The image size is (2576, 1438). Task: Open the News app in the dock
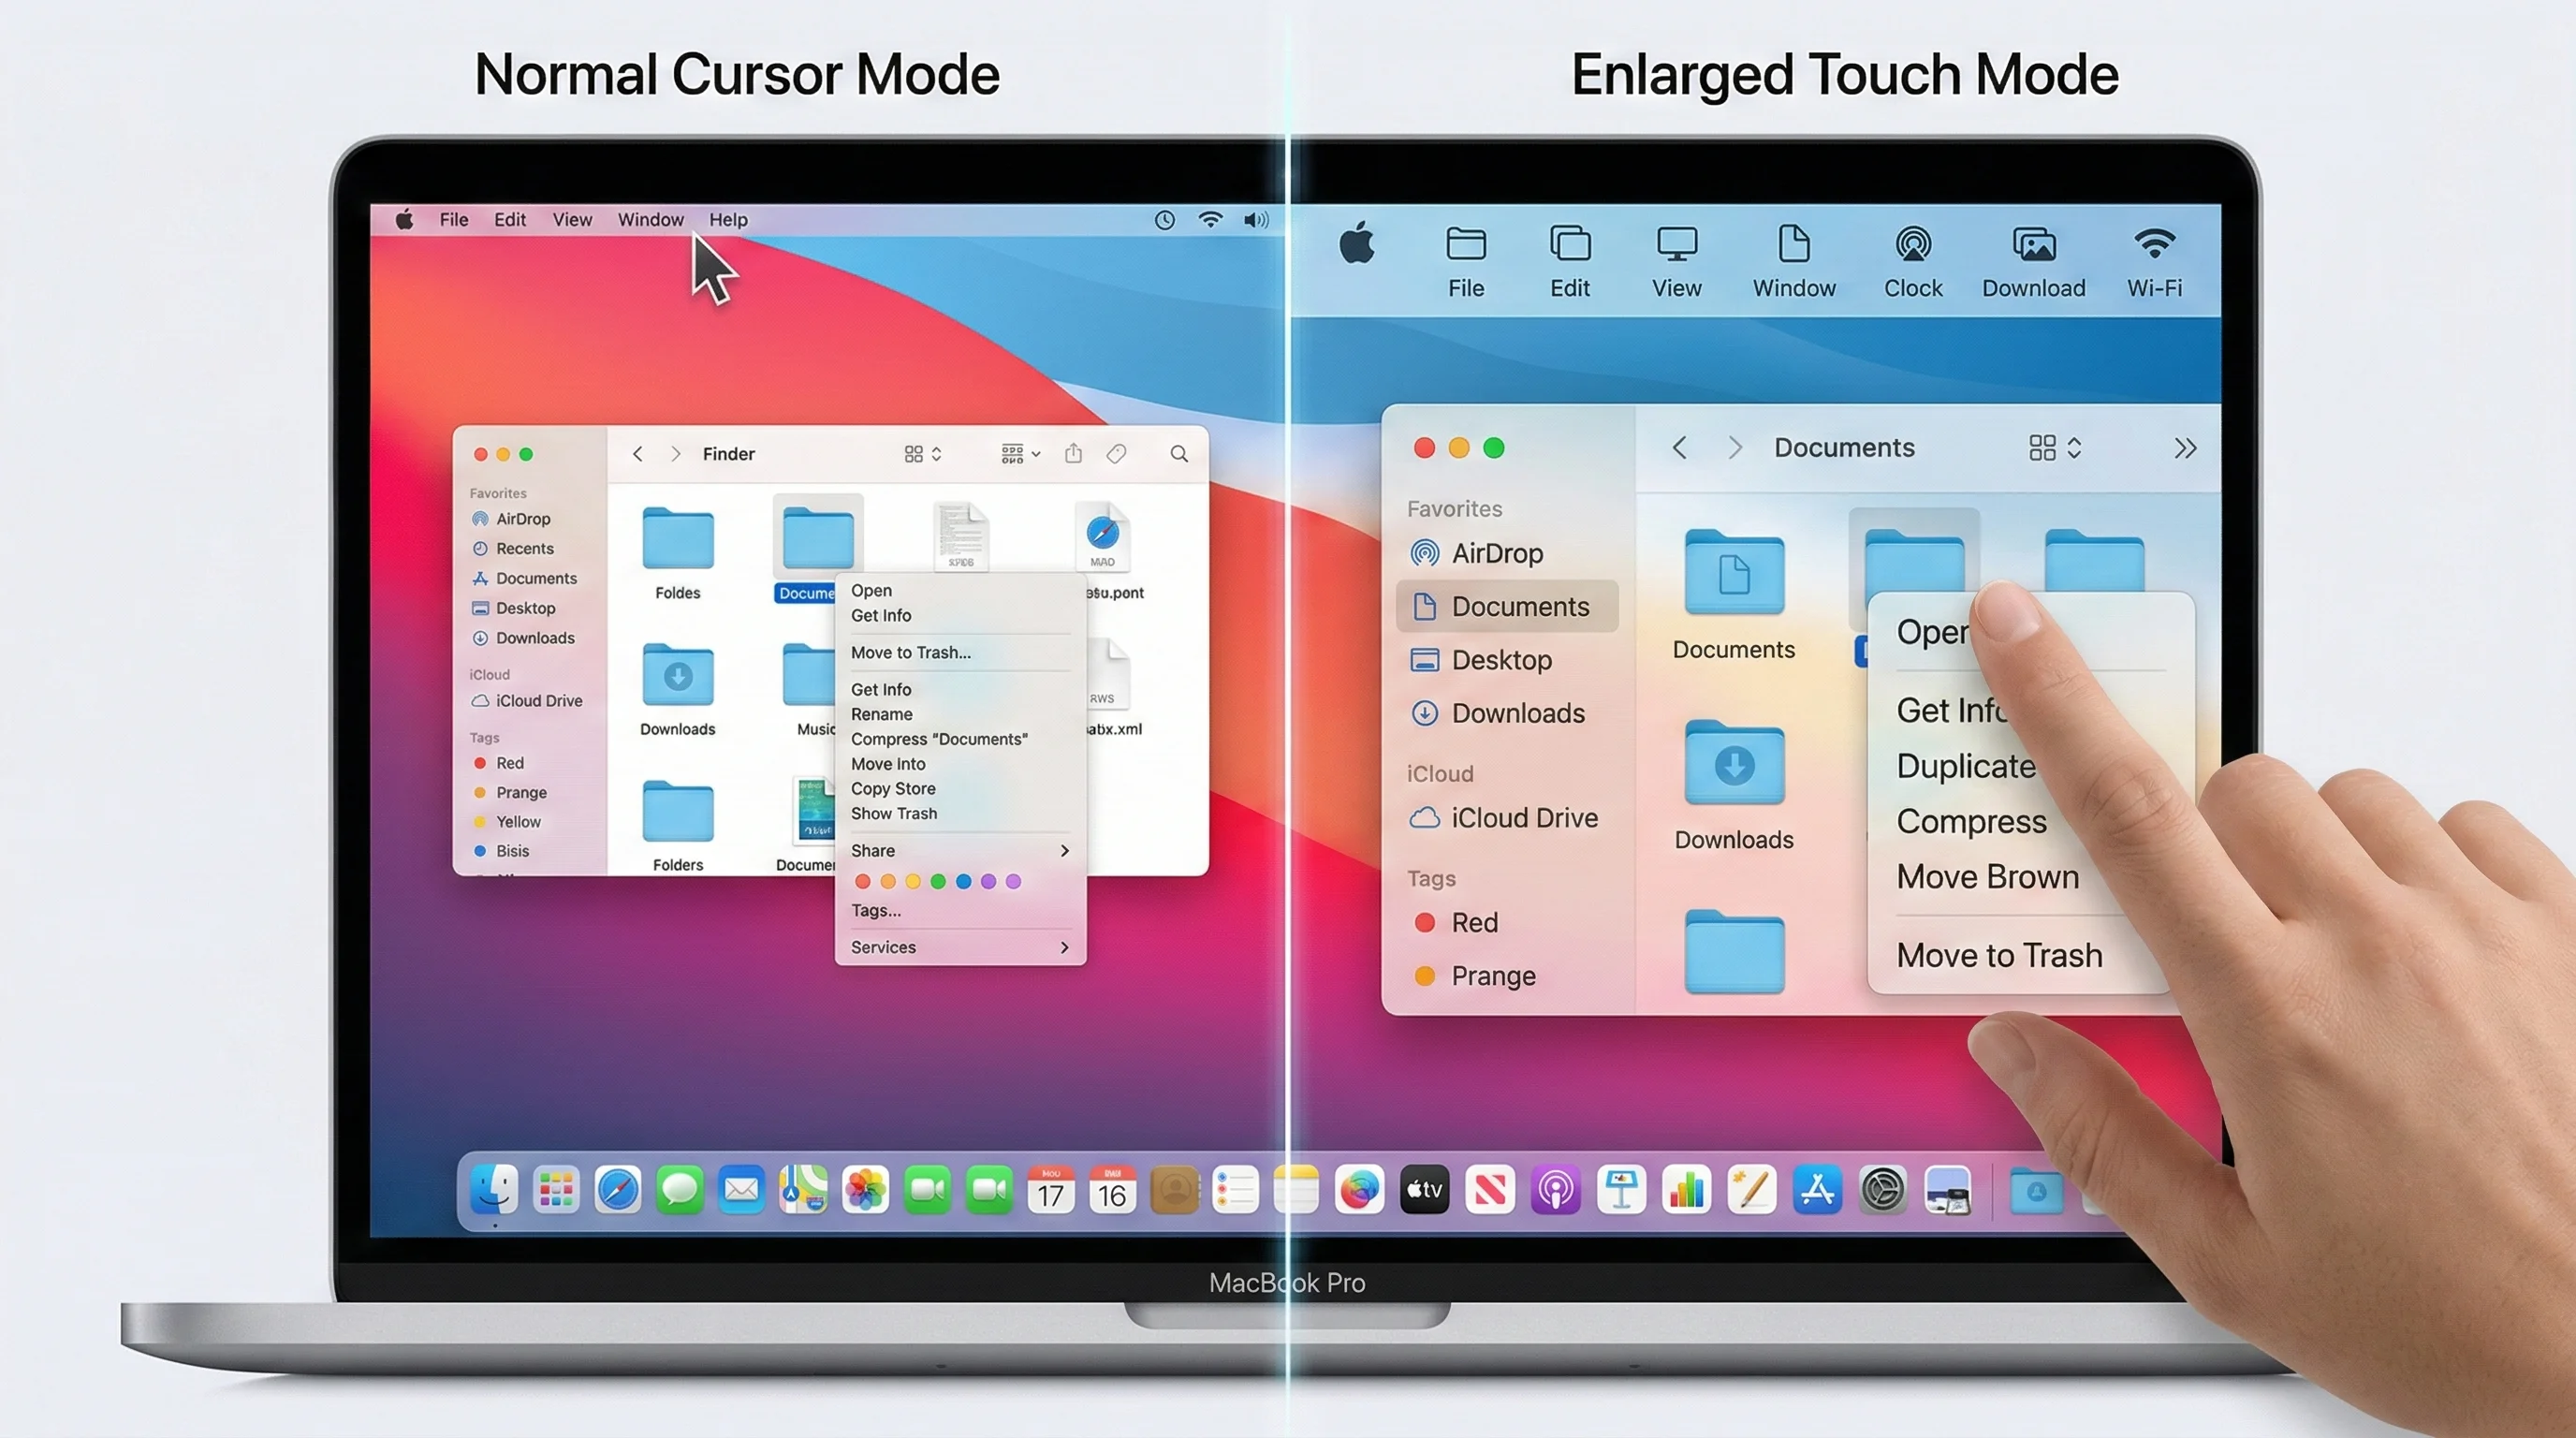click(1490, 1190)
